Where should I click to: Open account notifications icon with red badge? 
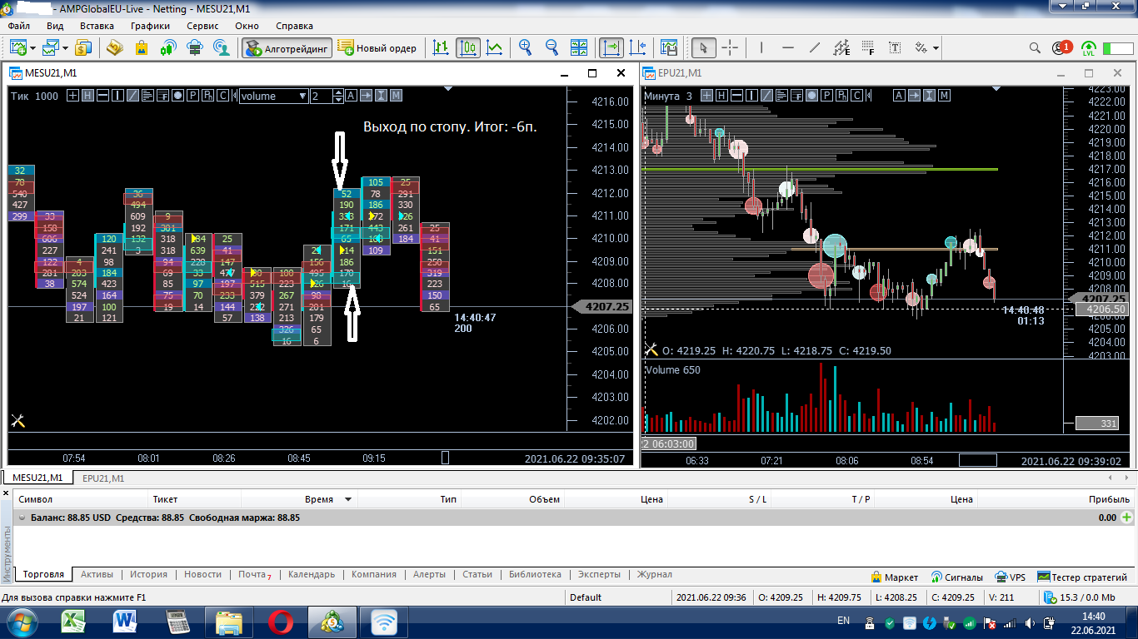click(x=1062, y=47)
